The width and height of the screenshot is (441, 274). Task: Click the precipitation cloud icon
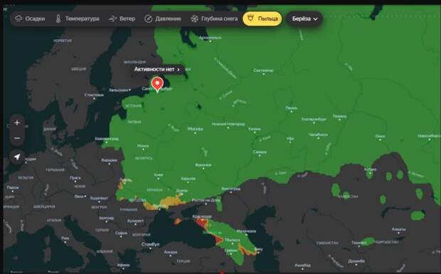18,19
